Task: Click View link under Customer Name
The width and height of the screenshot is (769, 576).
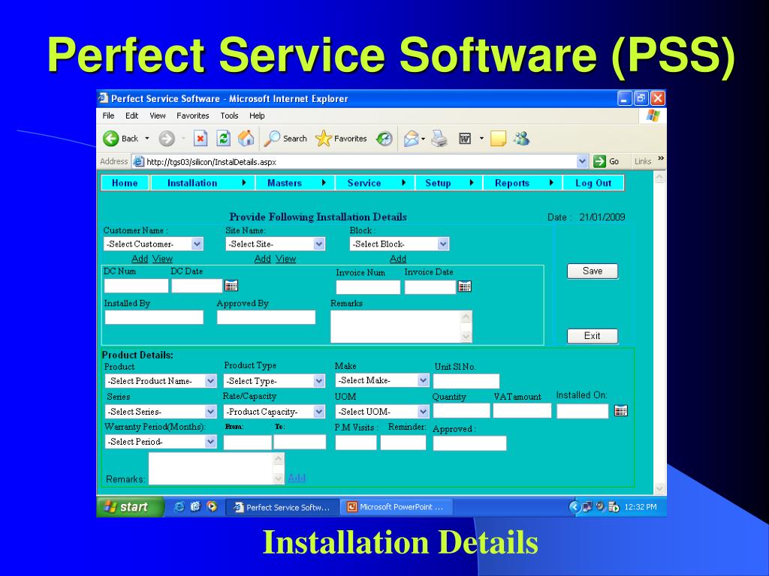Action: tap(162, 259)
